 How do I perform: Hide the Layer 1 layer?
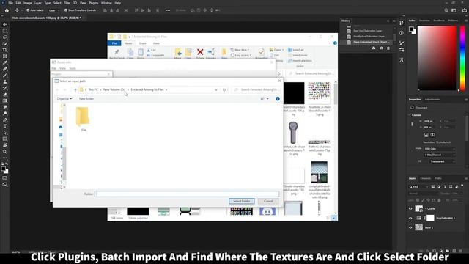[x=410, y=227]
